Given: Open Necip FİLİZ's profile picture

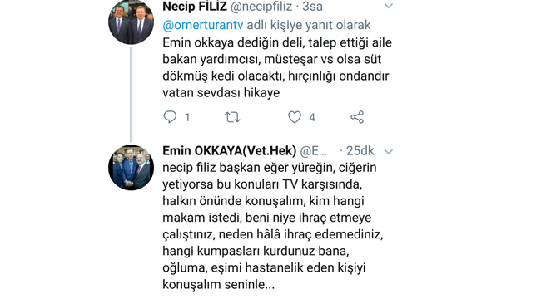Looking at the screenshot, I should click(132, 22).
